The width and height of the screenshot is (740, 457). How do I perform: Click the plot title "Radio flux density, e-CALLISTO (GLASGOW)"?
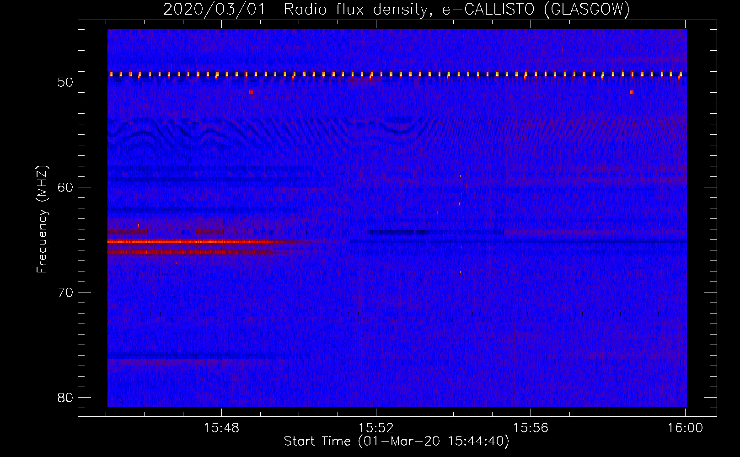(x=456, y=9)
